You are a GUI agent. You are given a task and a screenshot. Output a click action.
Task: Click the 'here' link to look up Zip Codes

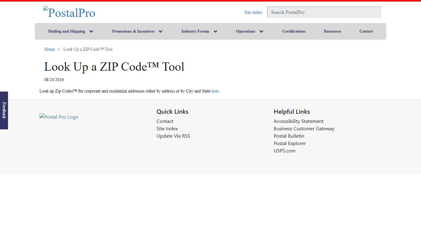[215, 91]
